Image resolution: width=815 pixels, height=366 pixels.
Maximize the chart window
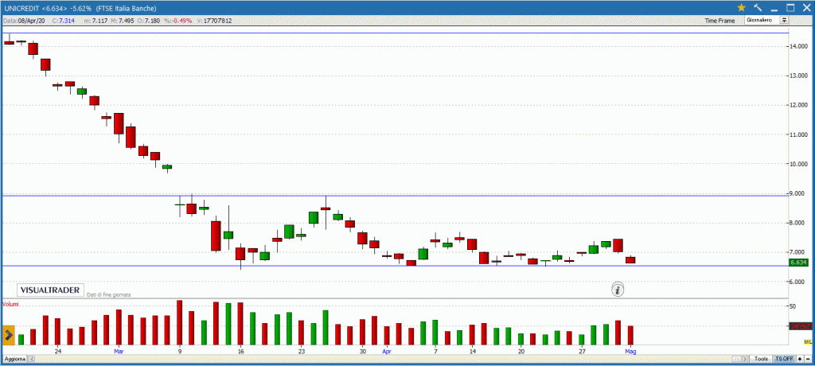[x=790, y=8]
